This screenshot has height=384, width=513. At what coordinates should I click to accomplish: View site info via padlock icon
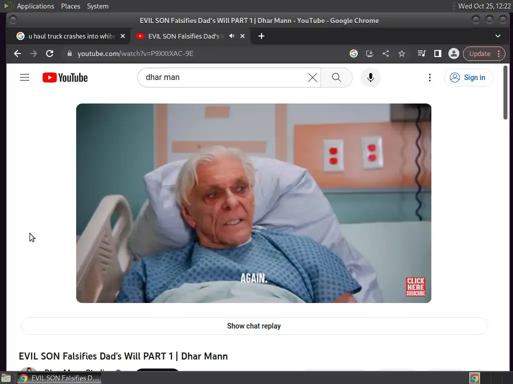pyautogui.click(x=69, y=53)
